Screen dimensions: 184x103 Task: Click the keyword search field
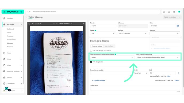[x=96, y=12]
